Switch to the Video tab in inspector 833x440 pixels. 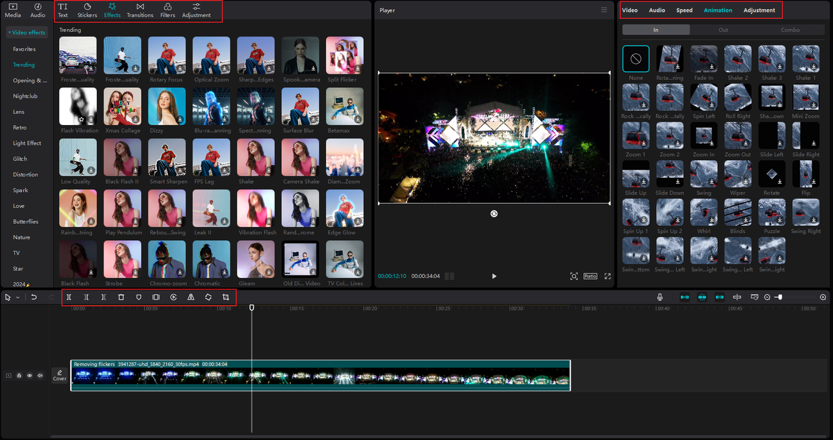[630, 10]
